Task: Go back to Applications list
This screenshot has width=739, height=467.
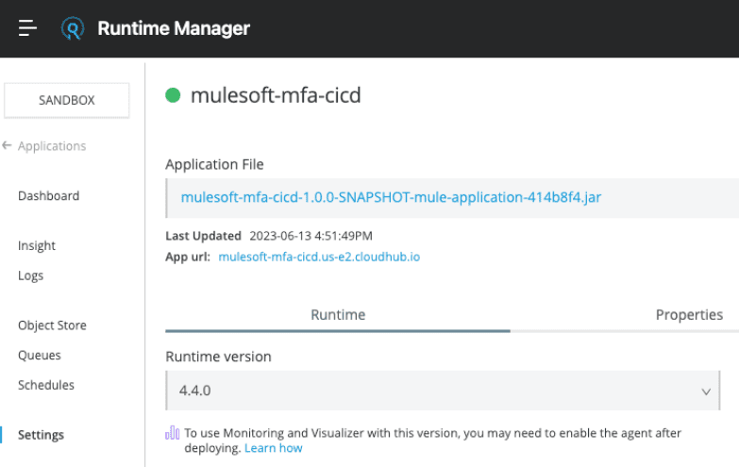Action: tap(52, 146)
